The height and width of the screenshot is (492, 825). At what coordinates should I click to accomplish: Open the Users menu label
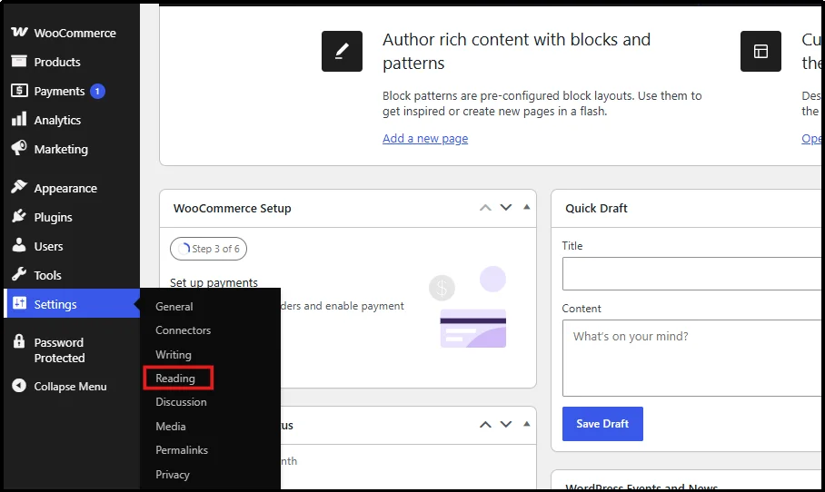coord(48,246)
